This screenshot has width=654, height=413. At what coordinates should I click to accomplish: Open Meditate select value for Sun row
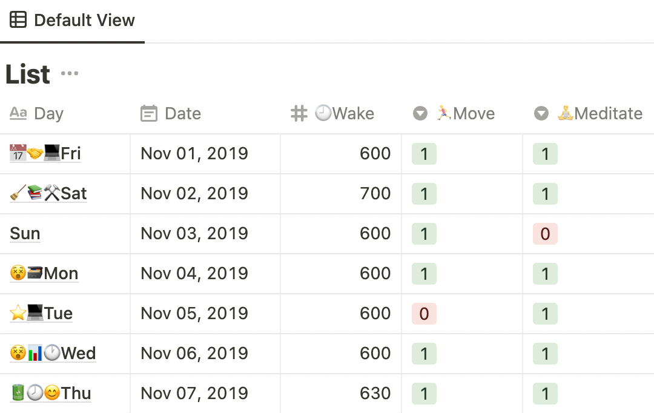545,234
